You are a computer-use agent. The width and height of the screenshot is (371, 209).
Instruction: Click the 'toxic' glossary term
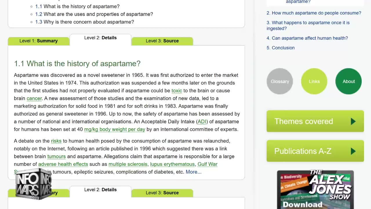(x=177, y=91)
